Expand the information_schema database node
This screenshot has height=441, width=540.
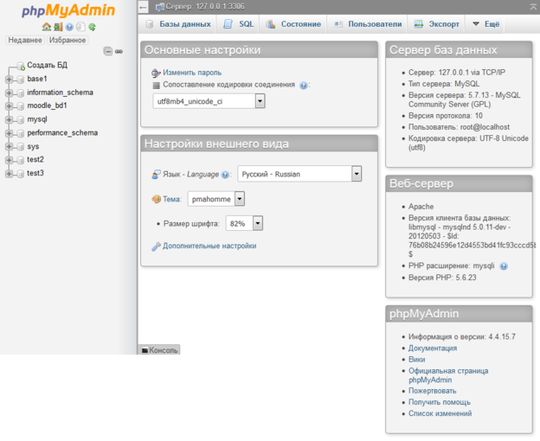tap(9, 93)
